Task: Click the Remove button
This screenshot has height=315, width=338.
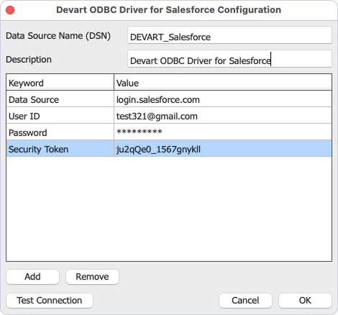Action: 92,277
